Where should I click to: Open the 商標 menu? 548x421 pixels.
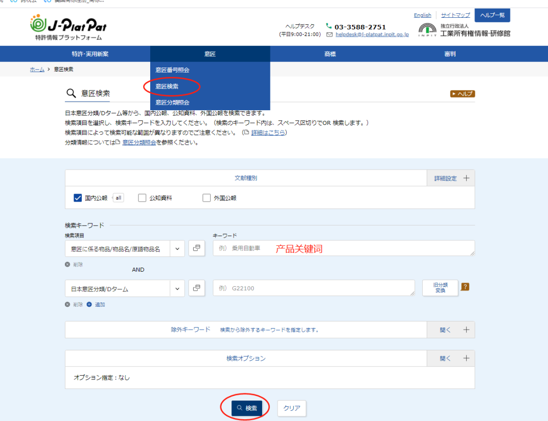[x=330, y=54]
